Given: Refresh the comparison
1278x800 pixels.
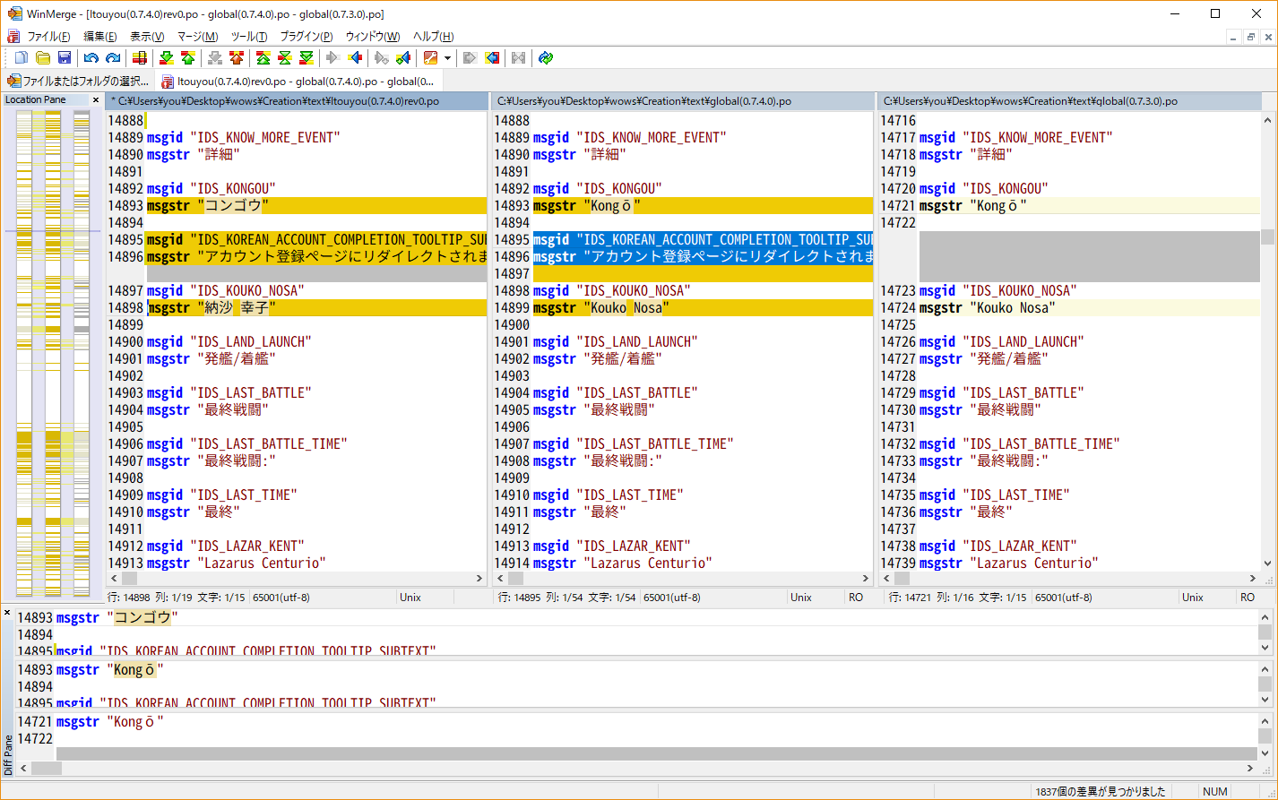Looking at the screenshot, I should [545, 58].
